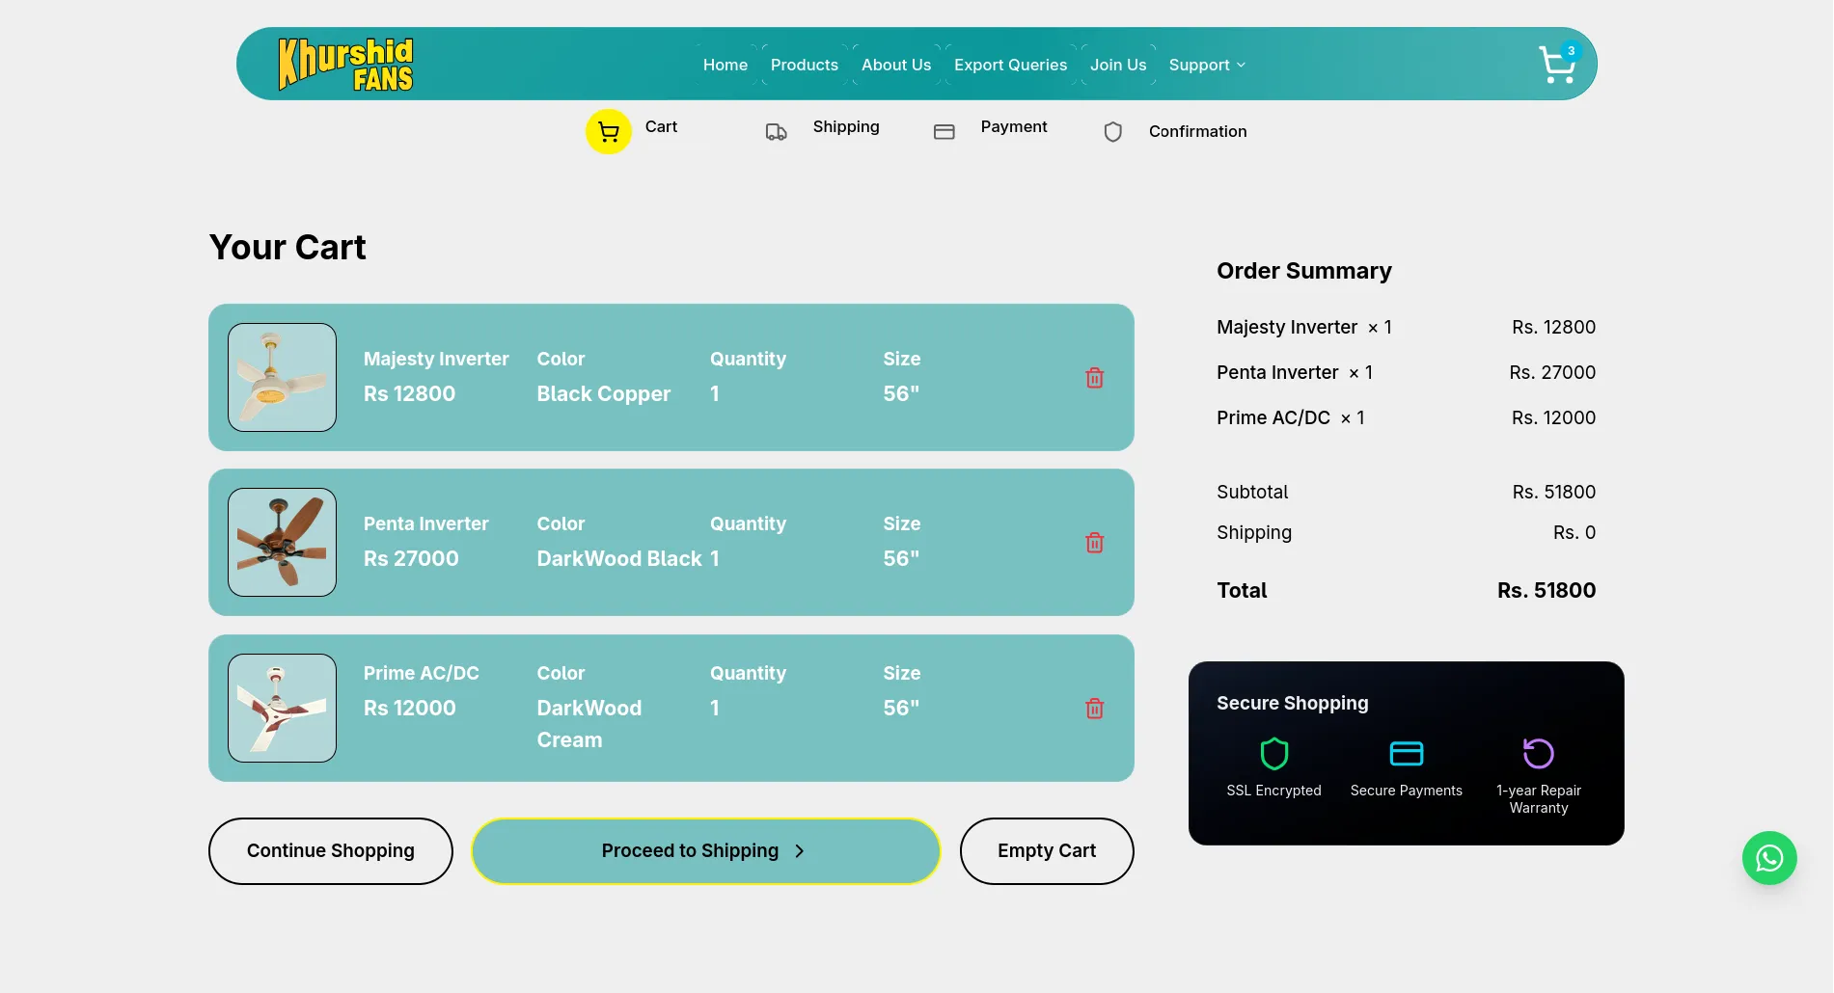This screenshot has width=1834, height=993.
Task: Select the Confirmation step label
Action: point(1198,131)
